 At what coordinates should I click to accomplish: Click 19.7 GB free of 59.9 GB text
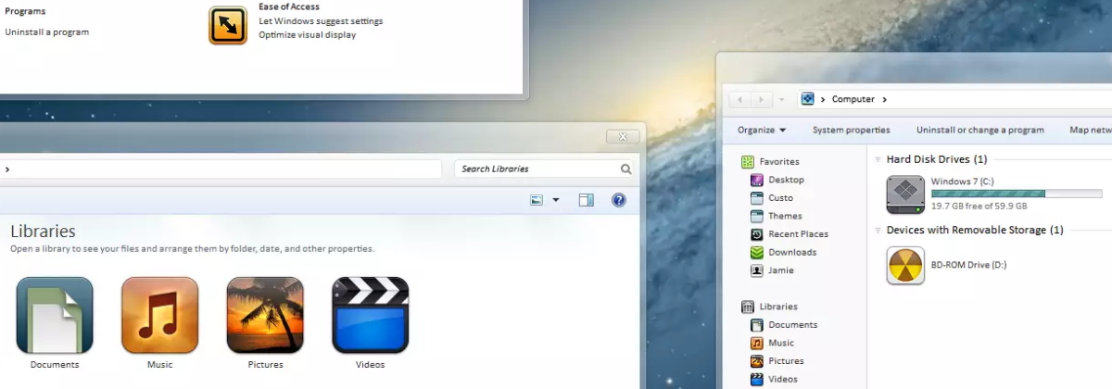point(979,206)
